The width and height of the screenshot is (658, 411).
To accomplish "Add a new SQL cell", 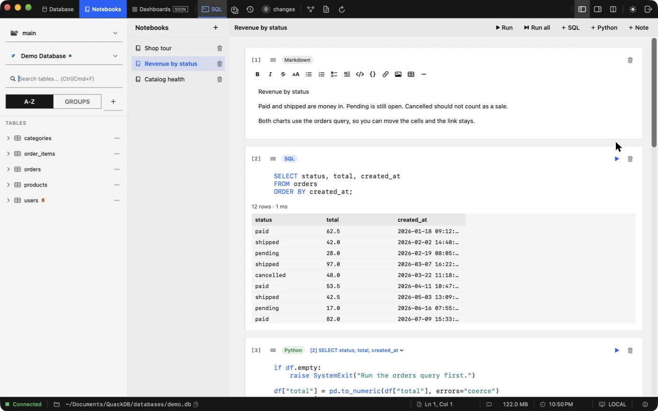I will [570, 27].
